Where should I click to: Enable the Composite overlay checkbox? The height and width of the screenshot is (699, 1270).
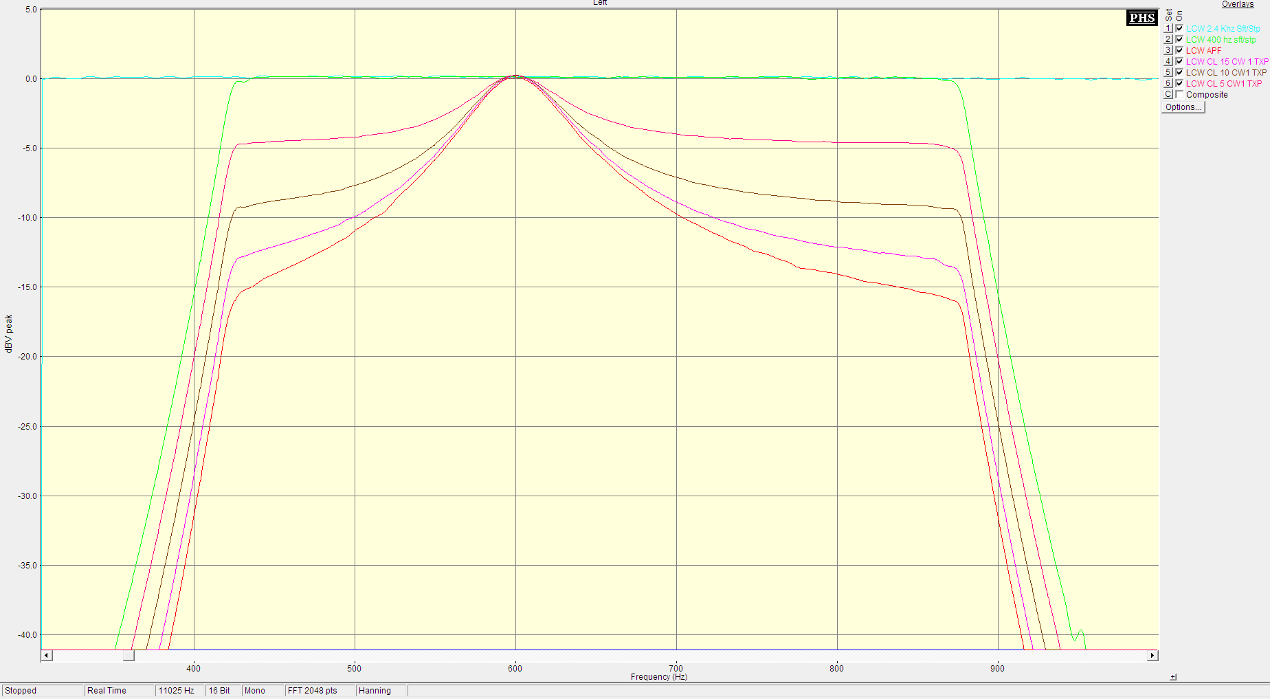point(1179,95)
